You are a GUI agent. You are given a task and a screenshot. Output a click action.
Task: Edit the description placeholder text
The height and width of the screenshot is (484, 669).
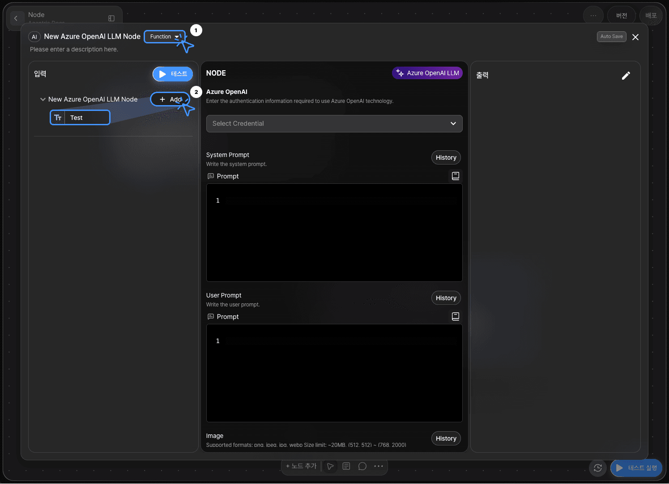pos(74,49)
